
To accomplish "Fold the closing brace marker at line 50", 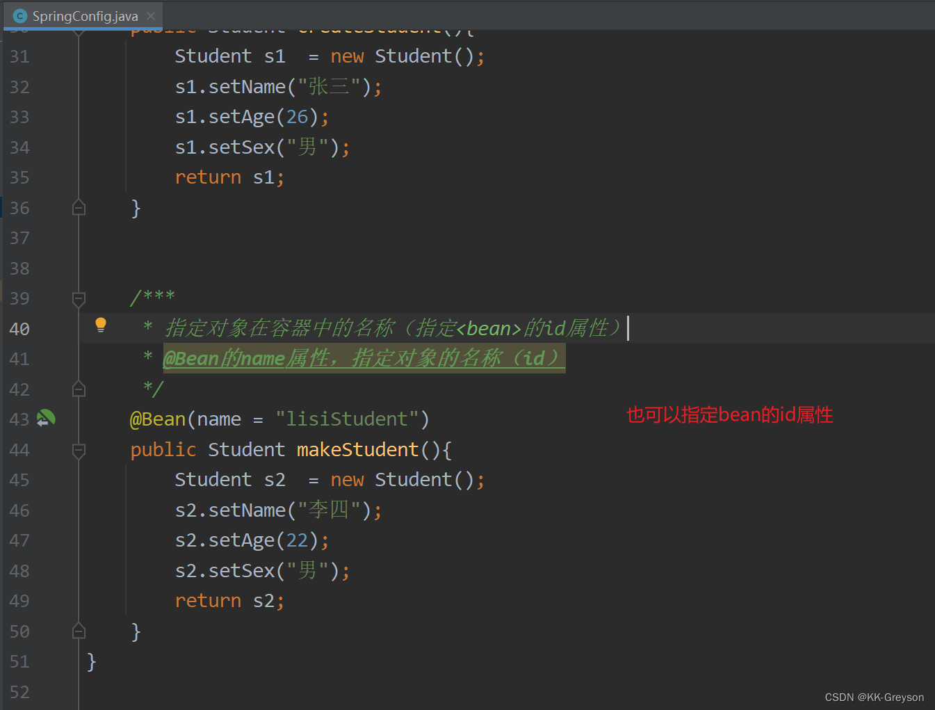I will (x=79, y=631).
